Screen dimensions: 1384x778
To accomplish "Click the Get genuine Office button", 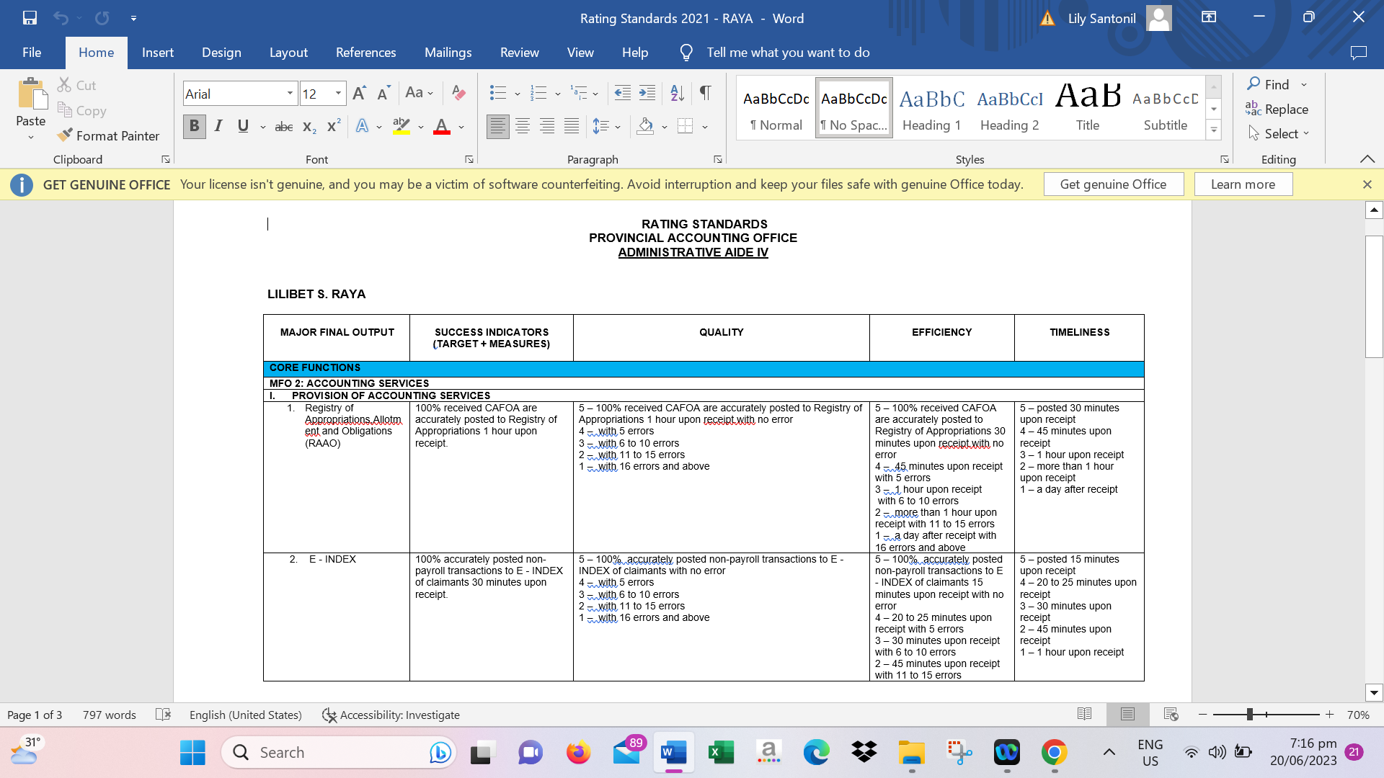I will coord(1113,184).
